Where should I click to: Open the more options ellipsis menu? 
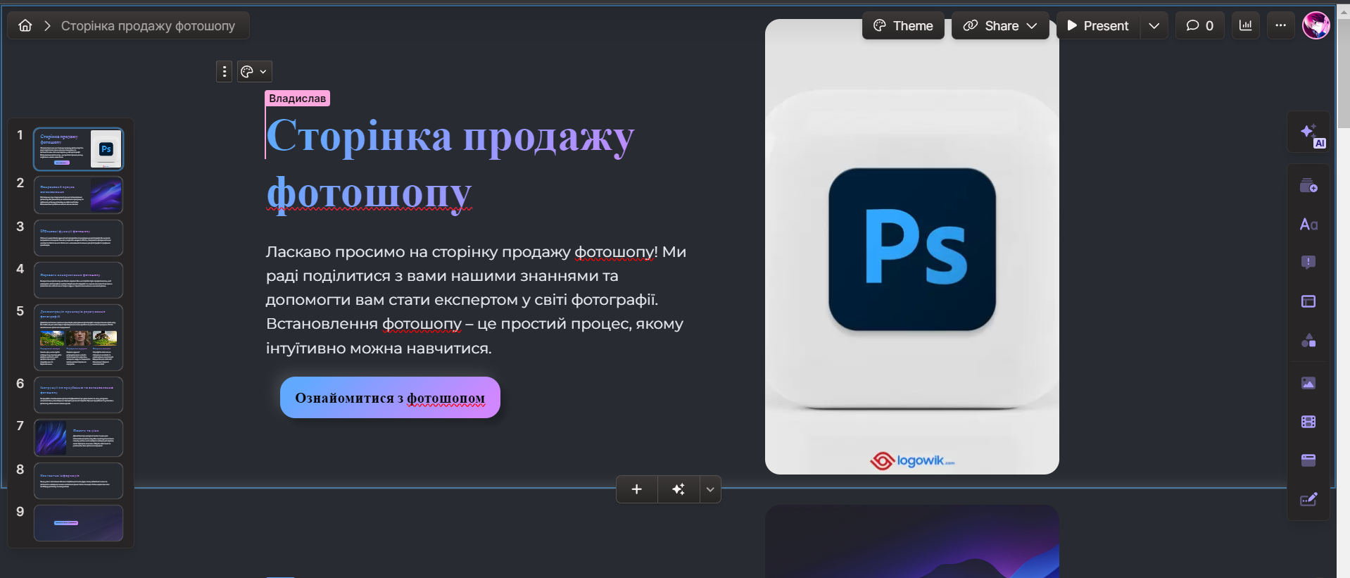(x=1281, y=25)
